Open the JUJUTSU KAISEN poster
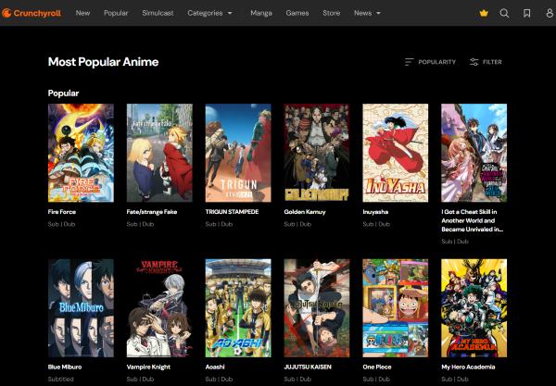The image size is (556, 386). (317, 307)
